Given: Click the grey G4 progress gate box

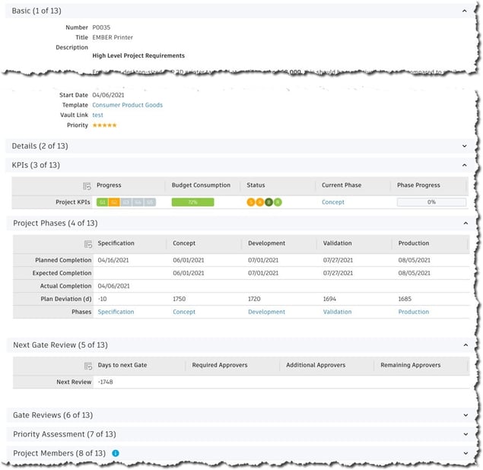Looking at the screenshot, I should (138, 202).
